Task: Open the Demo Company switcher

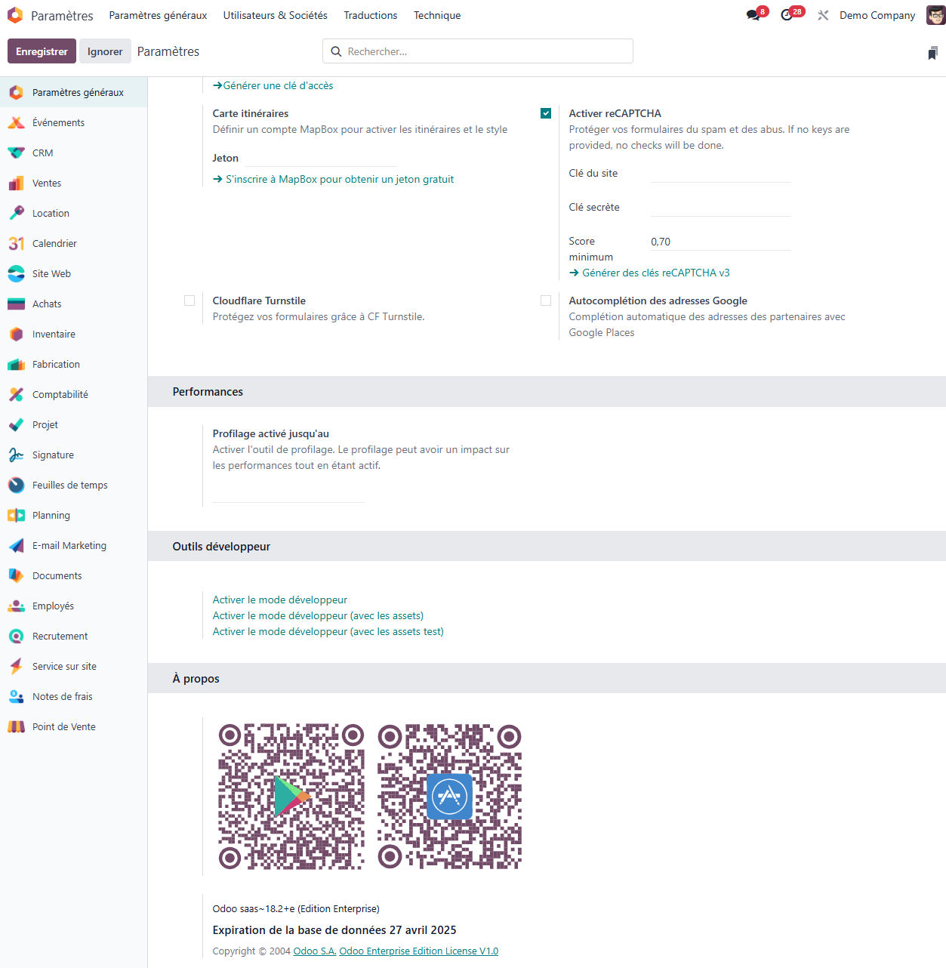Action: 877,15
